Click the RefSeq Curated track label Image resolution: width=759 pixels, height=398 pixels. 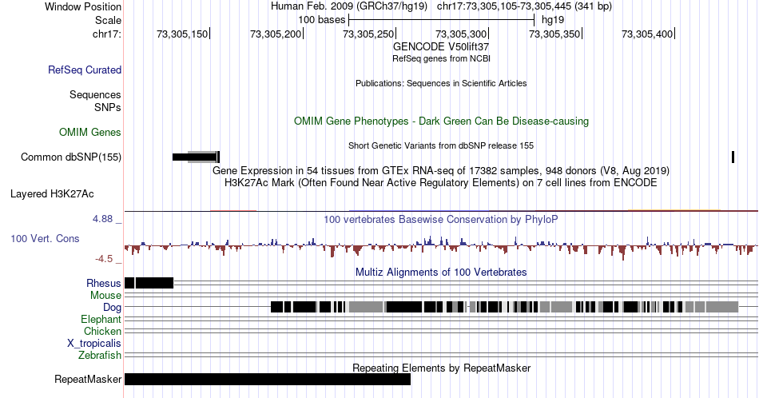click(84, 70)
